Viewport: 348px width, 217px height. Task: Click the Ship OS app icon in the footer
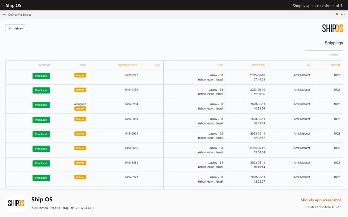click(16, 203)
